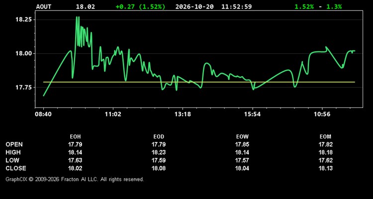Click EOH open value 17.79
The width and height of the screenshot is (373, 199).
click(75, 144)
